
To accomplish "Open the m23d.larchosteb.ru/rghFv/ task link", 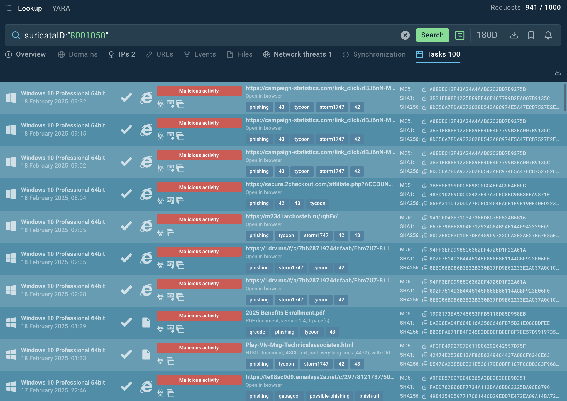I will coord(291,216).
